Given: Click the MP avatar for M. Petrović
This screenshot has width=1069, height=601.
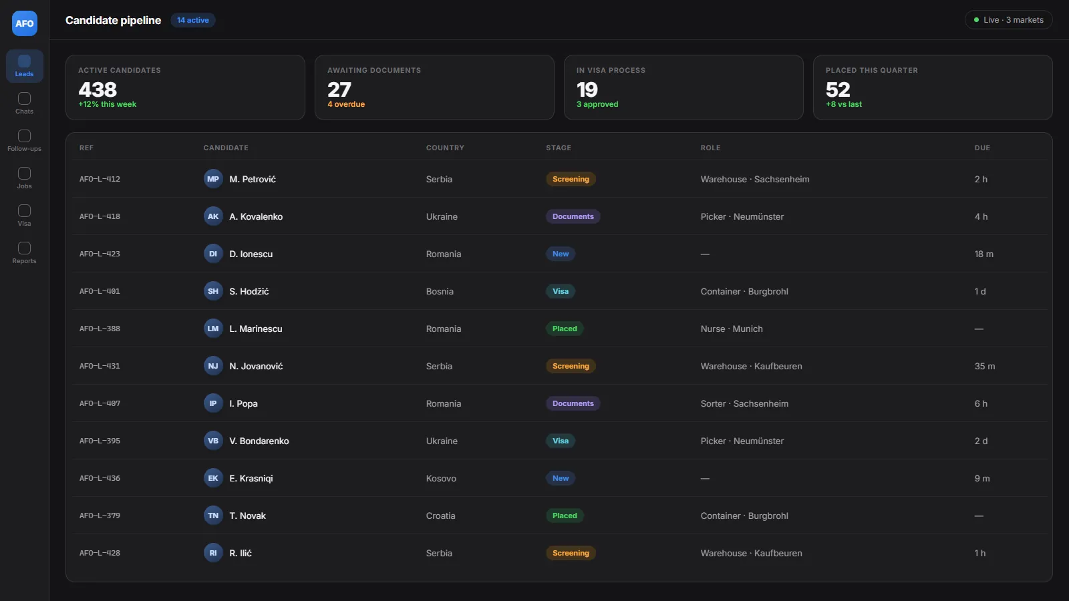Looking at the screenshot, I should [x=213, y=179].
